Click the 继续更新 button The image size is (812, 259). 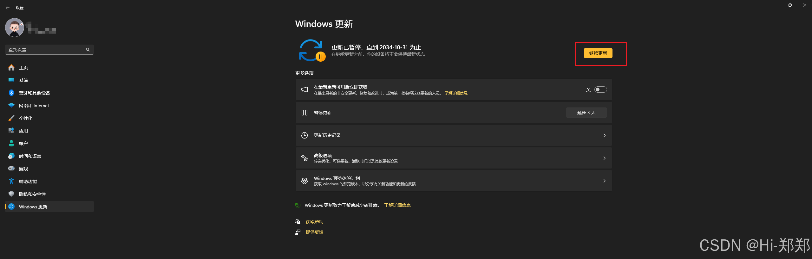[598, 53]
